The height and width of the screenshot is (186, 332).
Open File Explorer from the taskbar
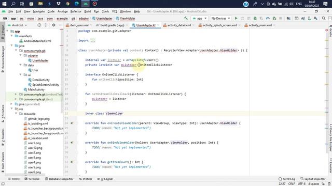(40, 4)
